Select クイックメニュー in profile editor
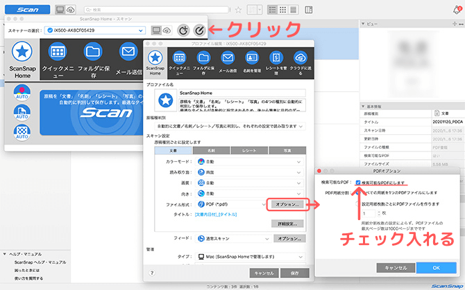465x290 pixels. coord(179,63)
